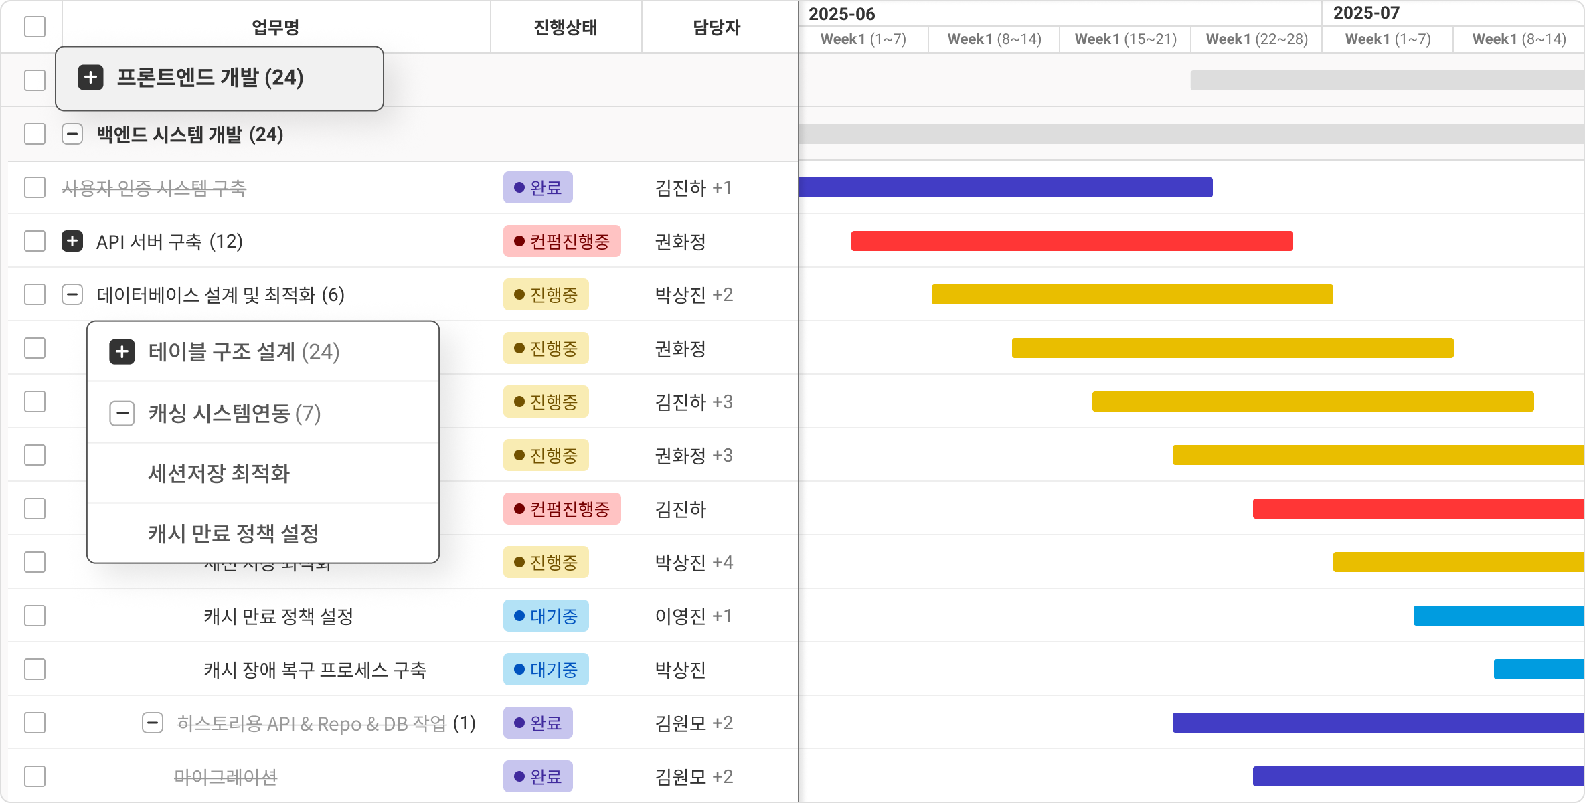Viewport: 1585px width, 803px height.
Task: Click the 완료 status badge for 사용자 인증
Action: 537,187
